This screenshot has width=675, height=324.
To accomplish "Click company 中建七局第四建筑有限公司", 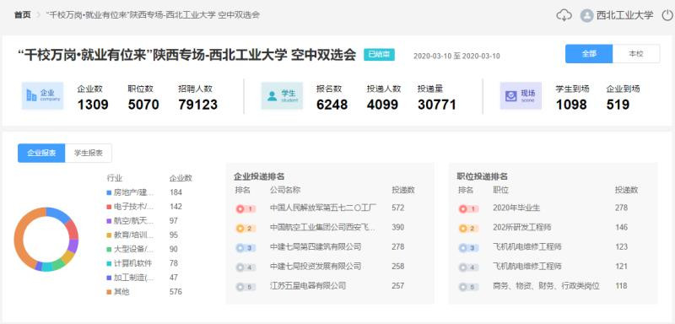I will pos(316,247).
